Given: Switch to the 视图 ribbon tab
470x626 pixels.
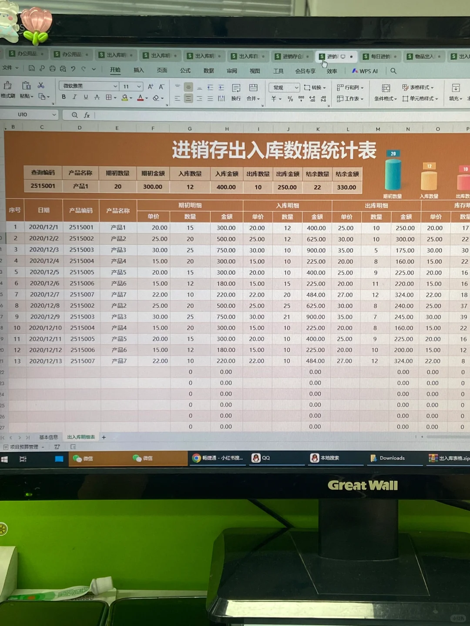Looking at the screenshot, I should [x=255, y=71].
